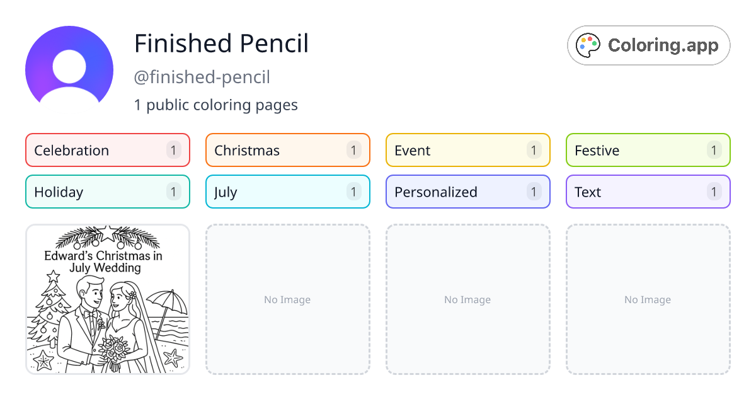Open the Edward's Christmas in July Wedding thumbnail

click(107, 299)
